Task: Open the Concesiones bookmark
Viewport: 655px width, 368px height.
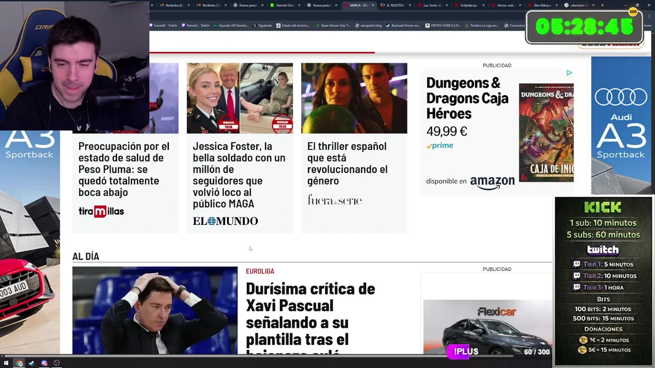Action: (515, 25)
